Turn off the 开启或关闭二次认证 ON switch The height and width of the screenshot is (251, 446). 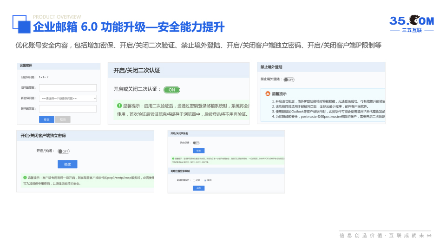tap(171, 90)
